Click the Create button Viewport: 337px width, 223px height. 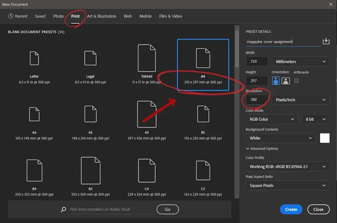pyautogui.click(x=291, y=209)
